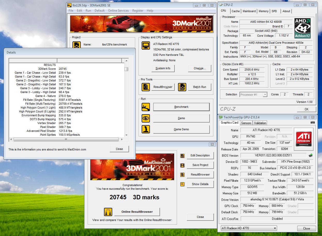Viewport: 322px width, 236px height.
Task: Click the Show Details button
Action: click(200, 184)
